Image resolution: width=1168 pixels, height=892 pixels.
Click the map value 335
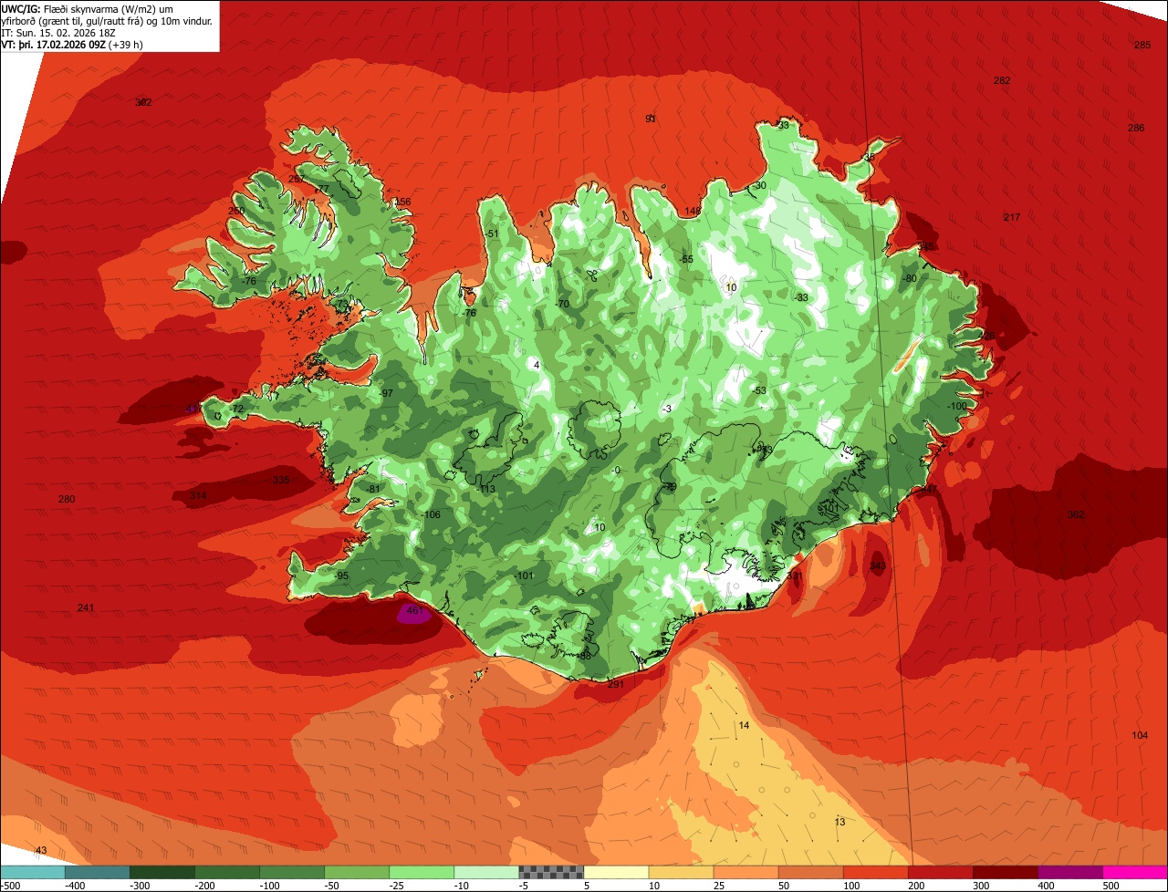[280, 480]
